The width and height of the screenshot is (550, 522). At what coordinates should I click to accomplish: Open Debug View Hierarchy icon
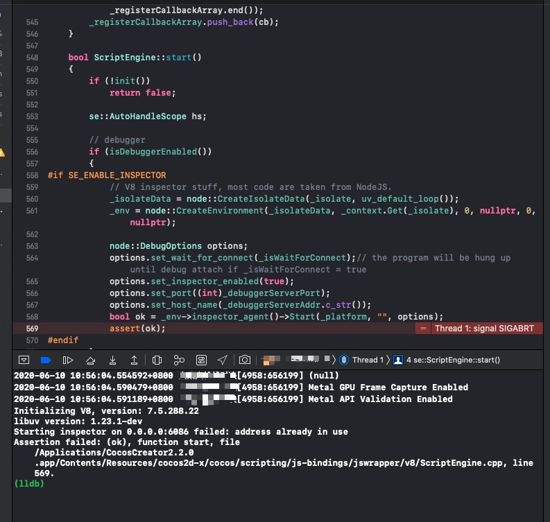[157, 360]
